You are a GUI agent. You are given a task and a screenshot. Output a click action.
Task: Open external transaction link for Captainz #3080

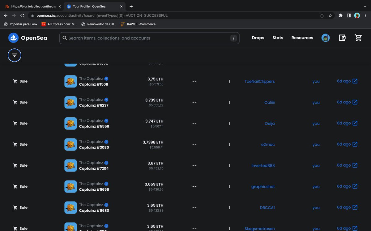(355, 144)
